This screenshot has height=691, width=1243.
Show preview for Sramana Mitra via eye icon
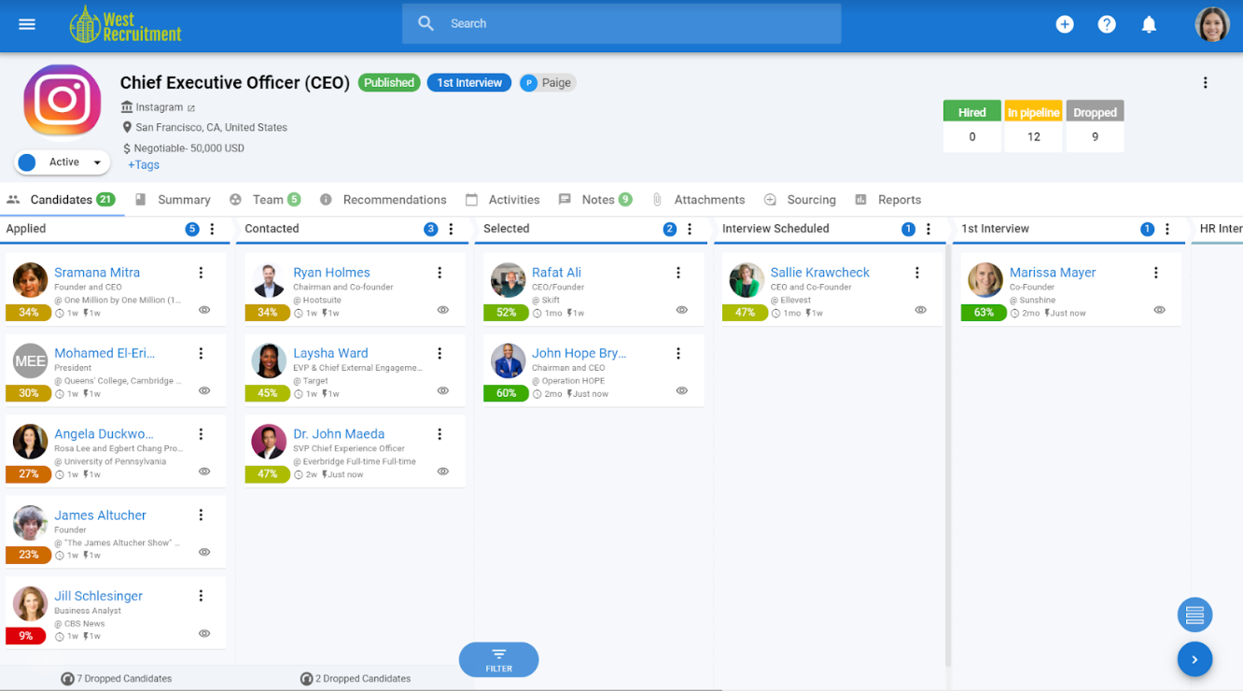point(203,309)
